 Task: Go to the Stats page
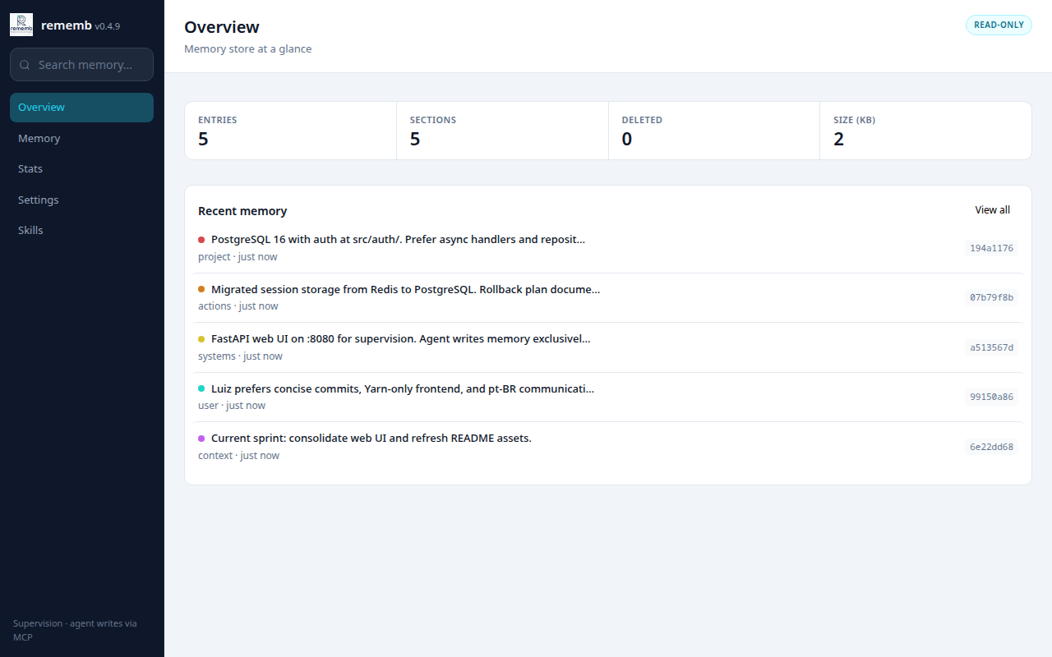point(81,168)
